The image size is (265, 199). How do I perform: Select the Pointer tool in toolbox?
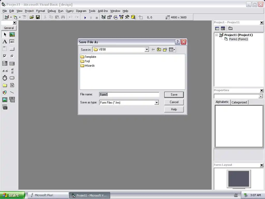[x=5, y=34]
